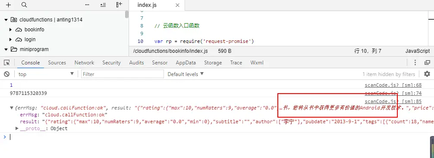This screenshot has width=434, height=158.
Task: Collapse the miniprogram folder
Action: point(6,49)
